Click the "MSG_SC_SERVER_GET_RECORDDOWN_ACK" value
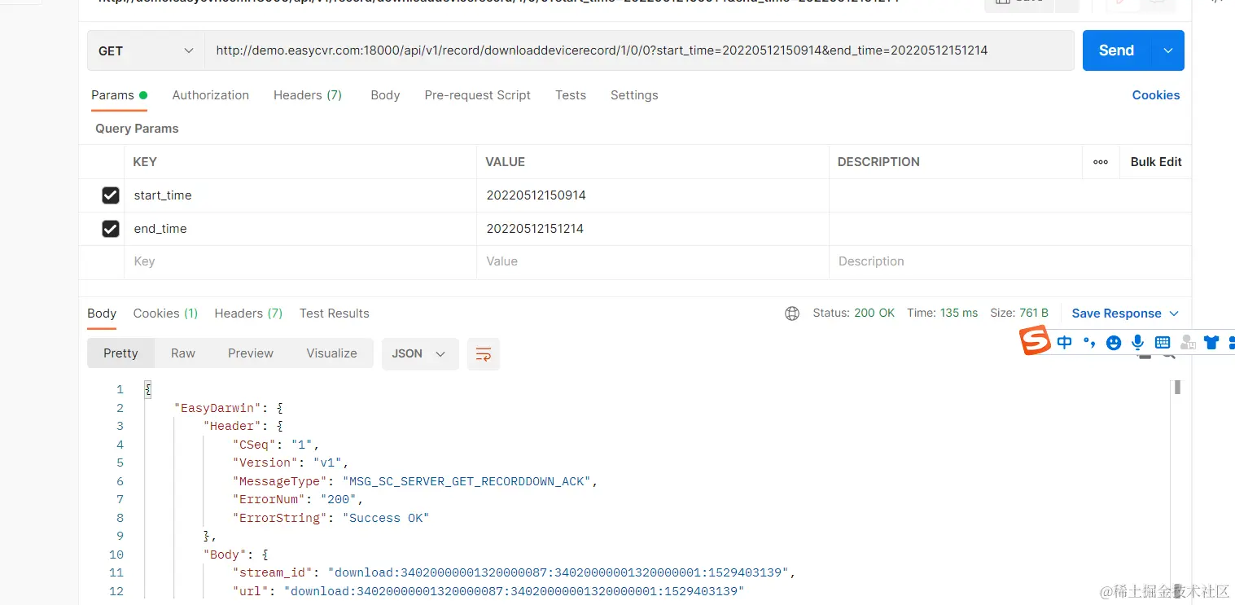1235x605 pixels. (x=467, y=481)
